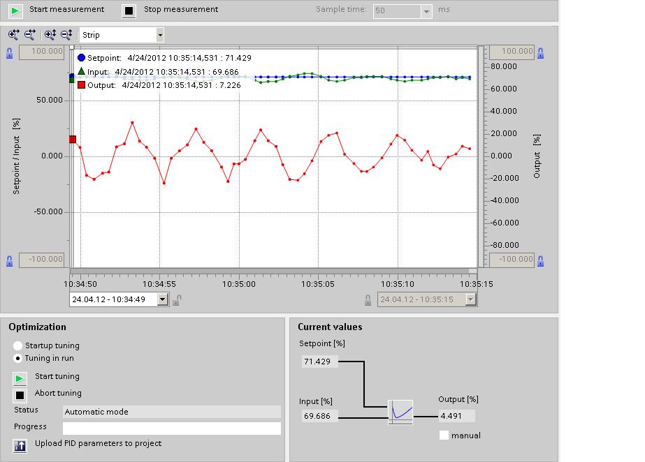Click the Output [%] value field 4.491
The image size is (645, 462).
pos(456,416)
